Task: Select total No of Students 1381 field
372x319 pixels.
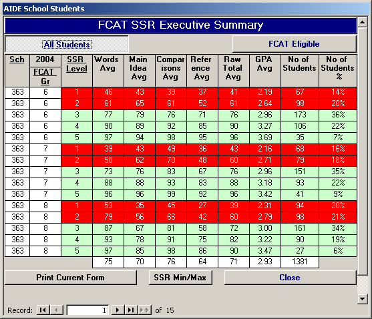Action: point(300,262)
